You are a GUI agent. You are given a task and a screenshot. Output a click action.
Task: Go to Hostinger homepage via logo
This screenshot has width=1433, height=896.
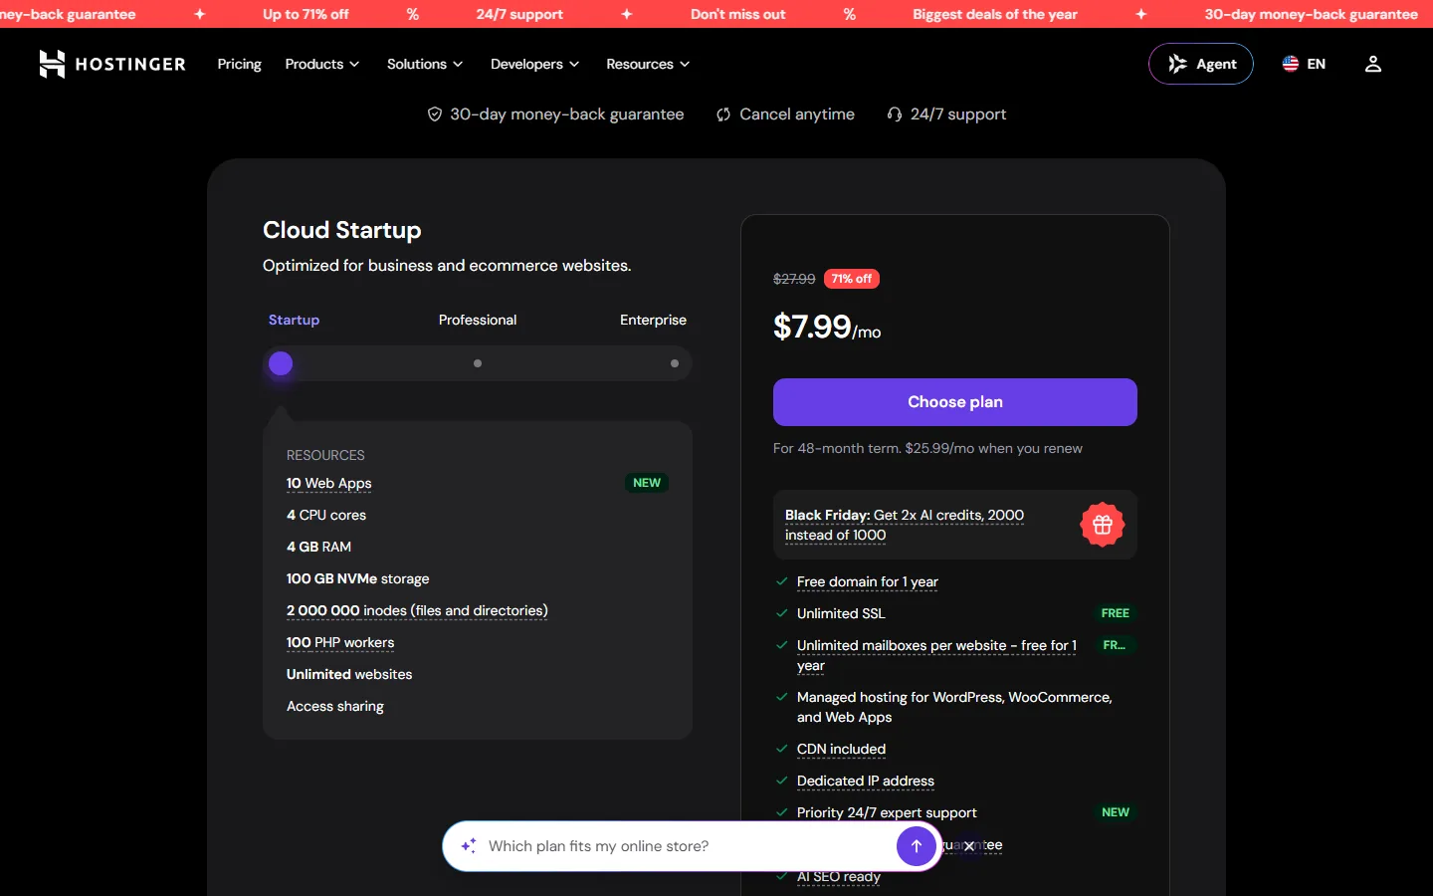pos(112,64)
